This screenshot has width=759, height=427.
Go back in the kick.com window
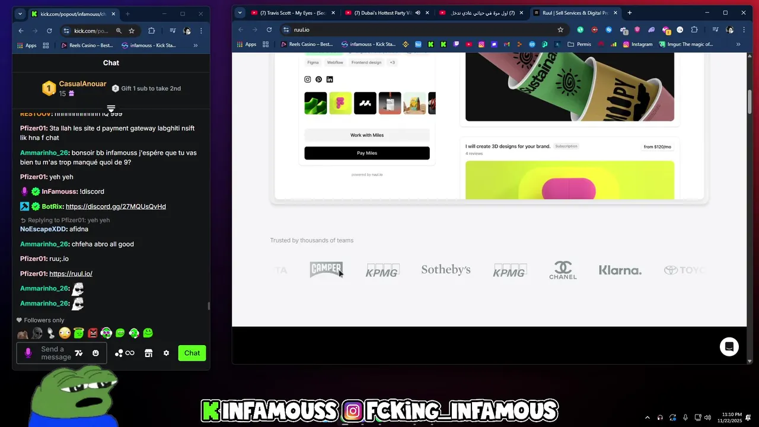click(21, 31)
